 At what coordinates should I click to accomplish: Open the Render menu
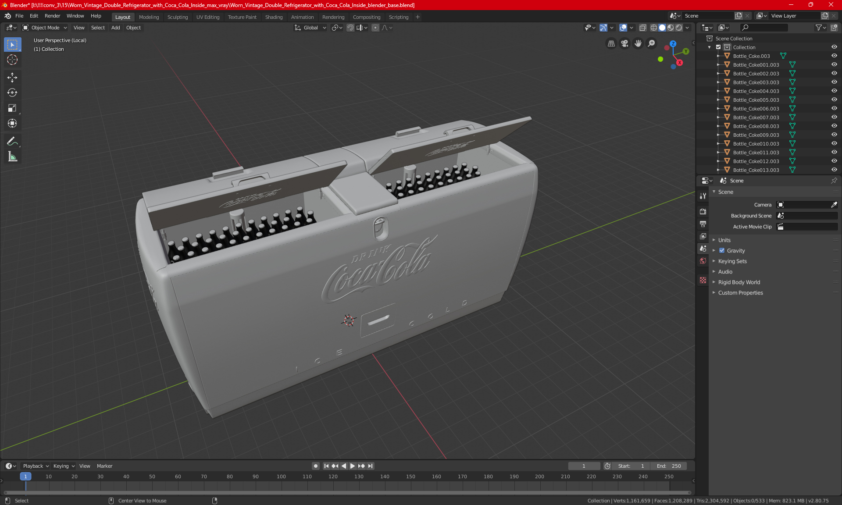(52, 16)
